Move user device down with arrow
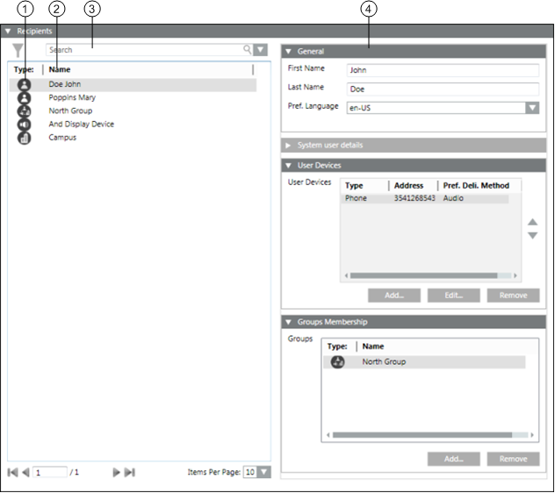This screenshot has width=555, height=493. (531, 235)
